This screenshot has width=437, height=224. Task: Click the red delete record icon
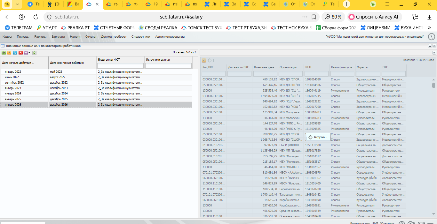coord(20,53)
